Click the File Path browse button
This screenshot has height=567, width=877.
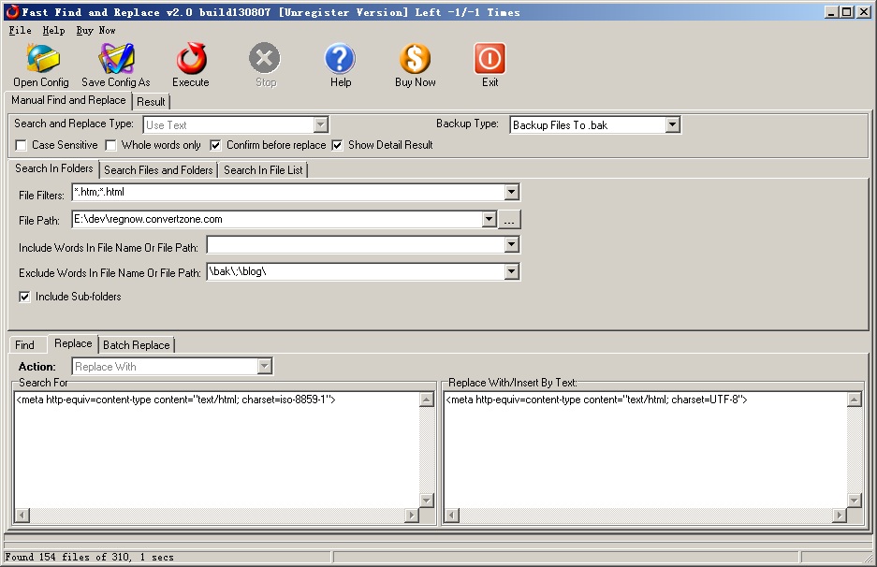tap(509, 220)
